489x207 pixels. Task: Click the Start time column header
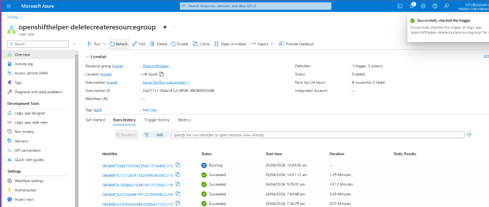(x=274, y=154)
